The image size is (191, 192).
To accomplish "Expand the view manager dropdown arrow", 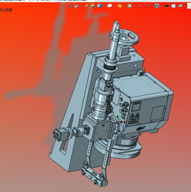I will (x=80, y=6).
